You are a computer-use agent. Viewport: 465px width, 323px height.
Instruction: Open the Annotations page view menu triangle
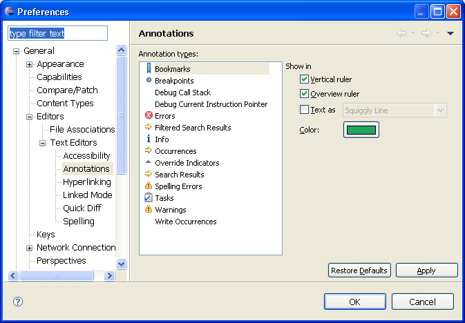tap(450, 34)
